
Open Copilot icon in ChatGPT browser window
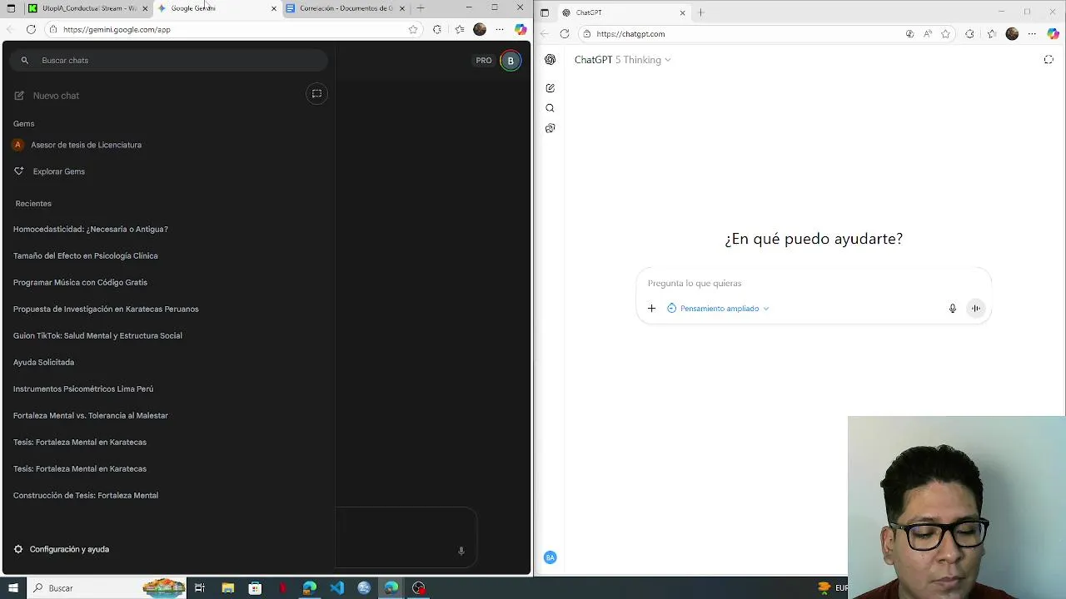(x=1054, y=34)
